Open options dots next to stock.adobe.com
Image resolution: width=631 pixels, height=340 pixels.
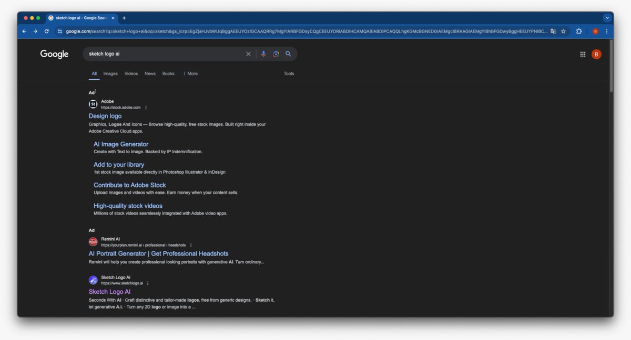tap(146, 108)
